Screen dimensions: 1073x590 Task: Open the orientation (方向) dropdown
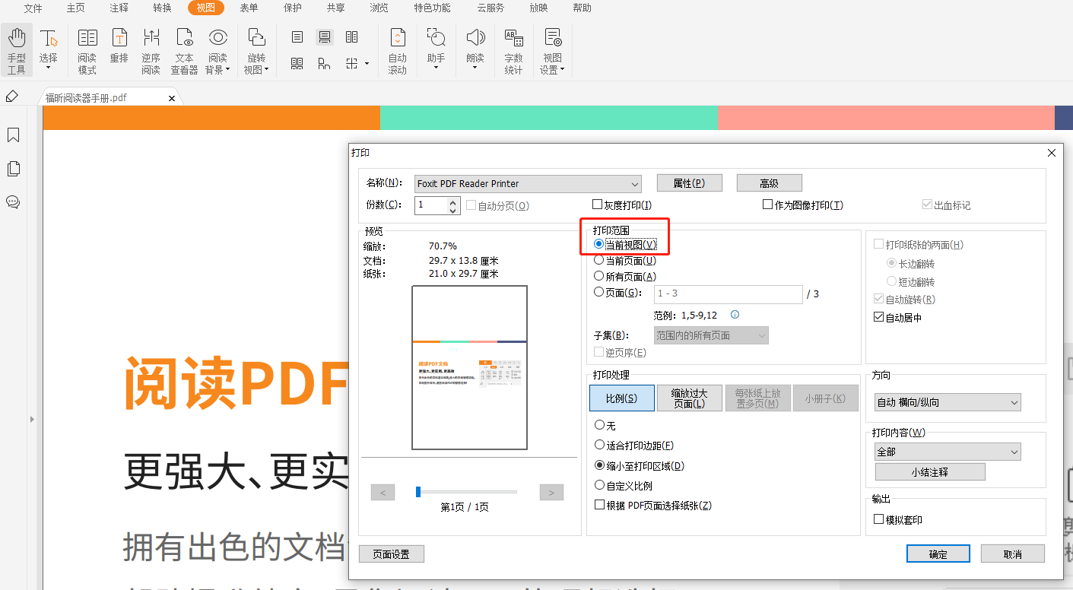point(948,402)
